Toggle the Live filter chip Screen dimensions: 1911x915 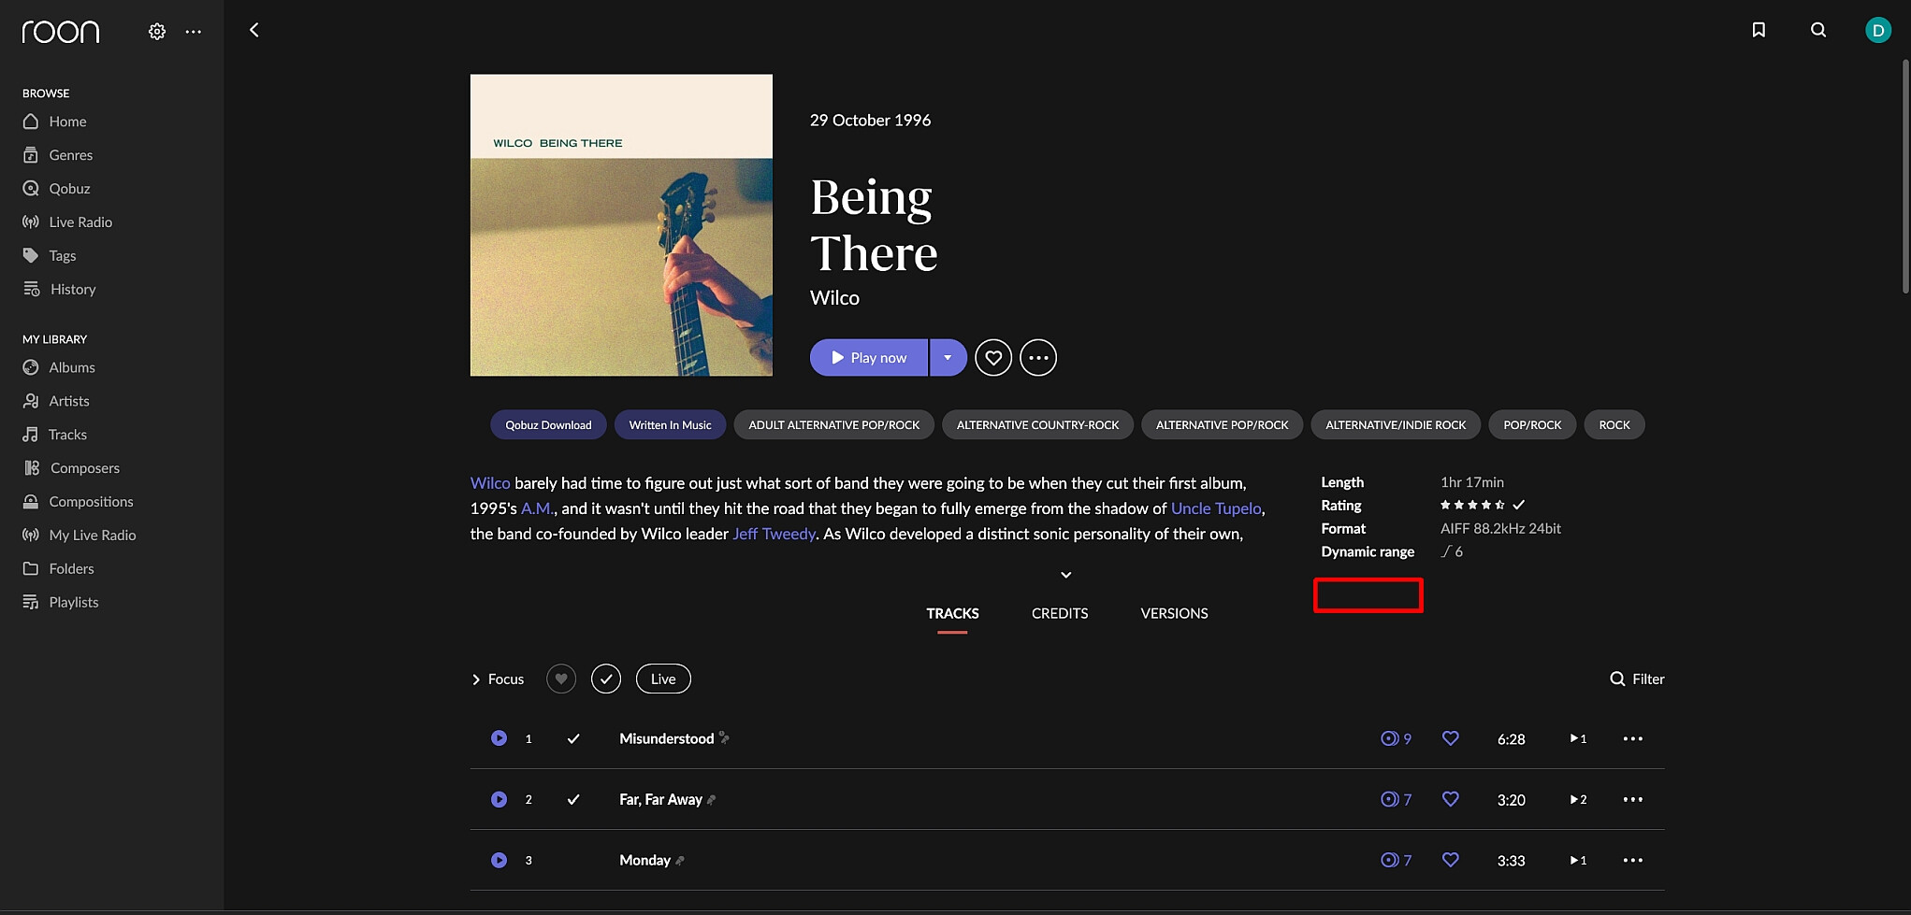[663, 679]
